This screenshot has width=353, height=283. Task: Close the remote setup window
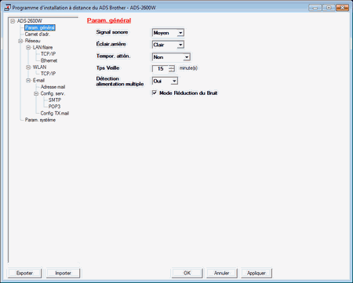pyautogui.click(x=342, y=8)
